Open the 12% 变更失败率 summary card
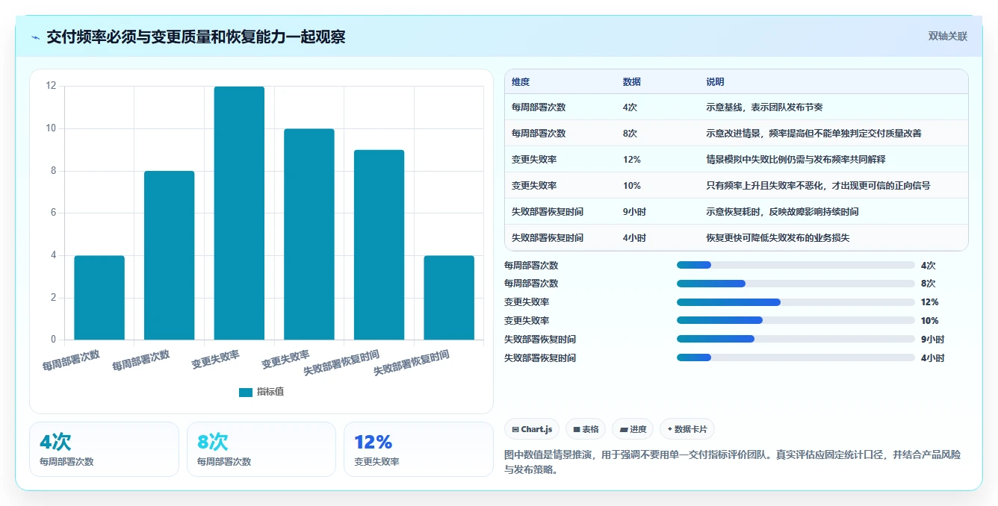This screenshot has width=998, height=506. coord(418,449)
